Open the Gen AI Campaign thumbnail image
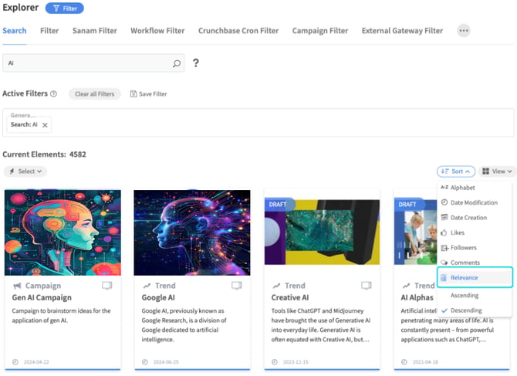Screen dimensions: 517x376 [63, 232]
